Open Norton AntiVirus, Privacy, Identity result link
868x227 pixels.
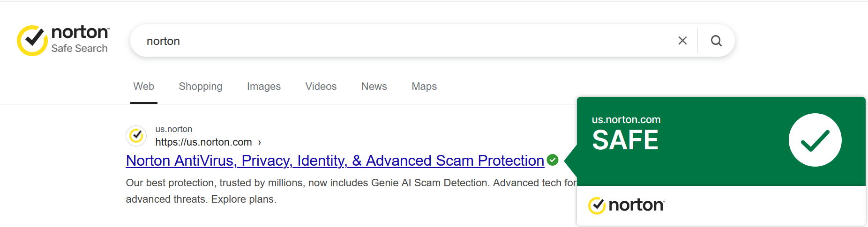click(x=335, y=161)
